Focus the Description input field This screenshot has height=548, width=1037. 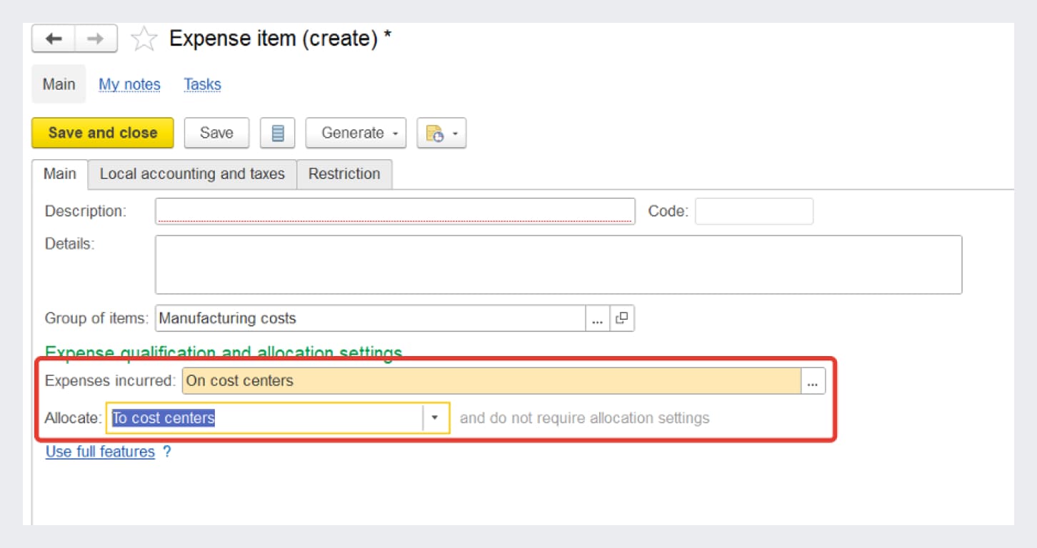click(x=394, y=211)
